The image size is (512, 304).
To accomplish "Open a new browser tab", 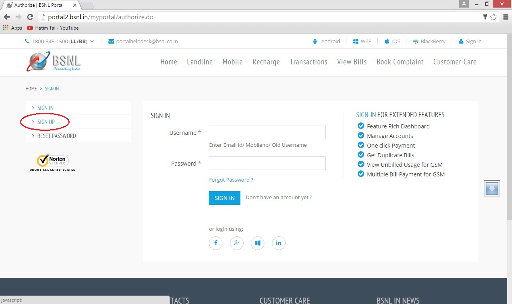I will [88, 5].
